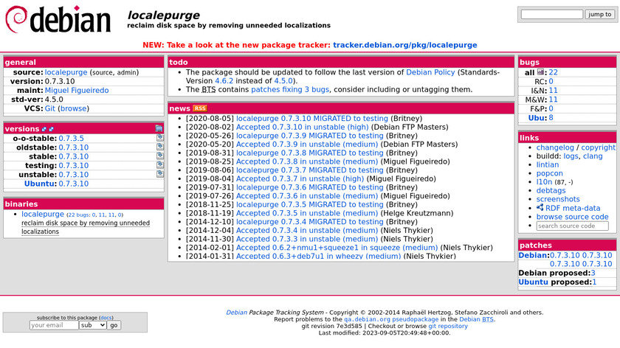This screenshot has height=348, width=620.
Task: Open the RDF meta-data link text
Action: [x=573, y=208]
